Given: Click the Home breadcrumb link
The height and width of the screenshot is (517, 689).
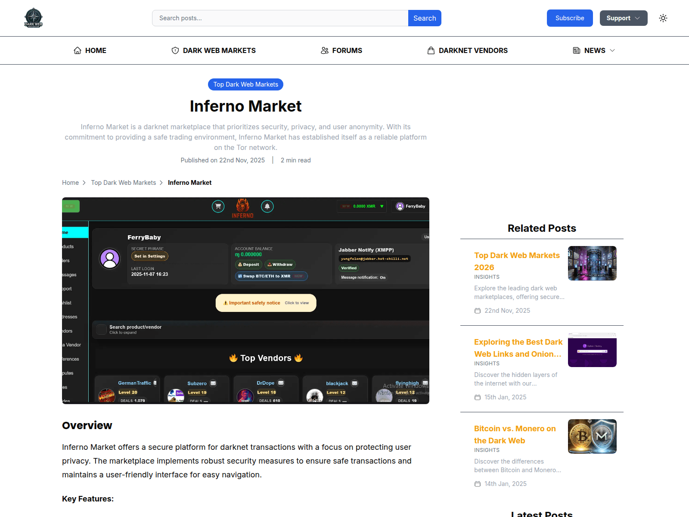Looking at the screenshot, I should tap(70, 183).
